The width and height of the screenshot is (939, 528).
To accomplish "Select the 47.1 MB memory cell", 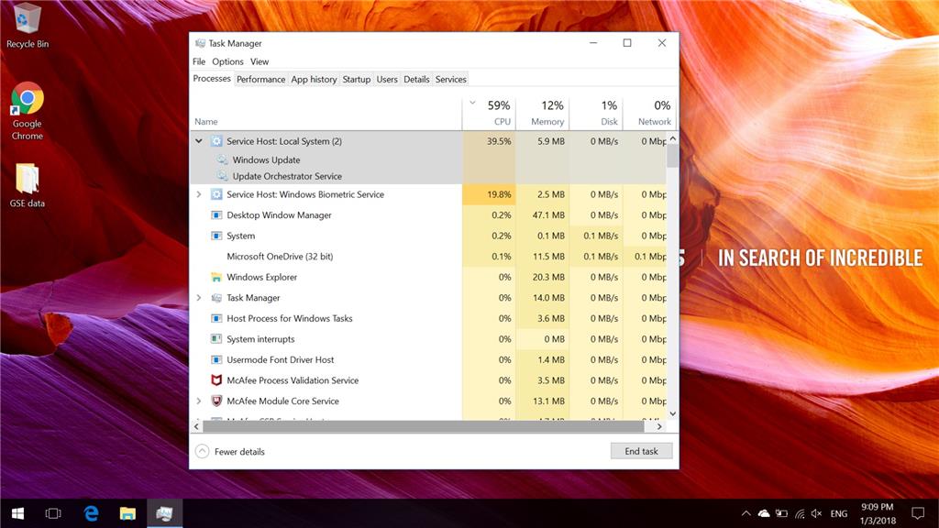I will point(542,214).
